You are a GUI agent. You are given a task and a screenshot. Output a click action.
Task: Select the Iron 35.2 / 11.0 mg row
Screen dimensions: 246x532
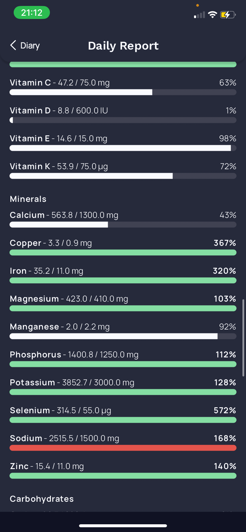[123, 275]
